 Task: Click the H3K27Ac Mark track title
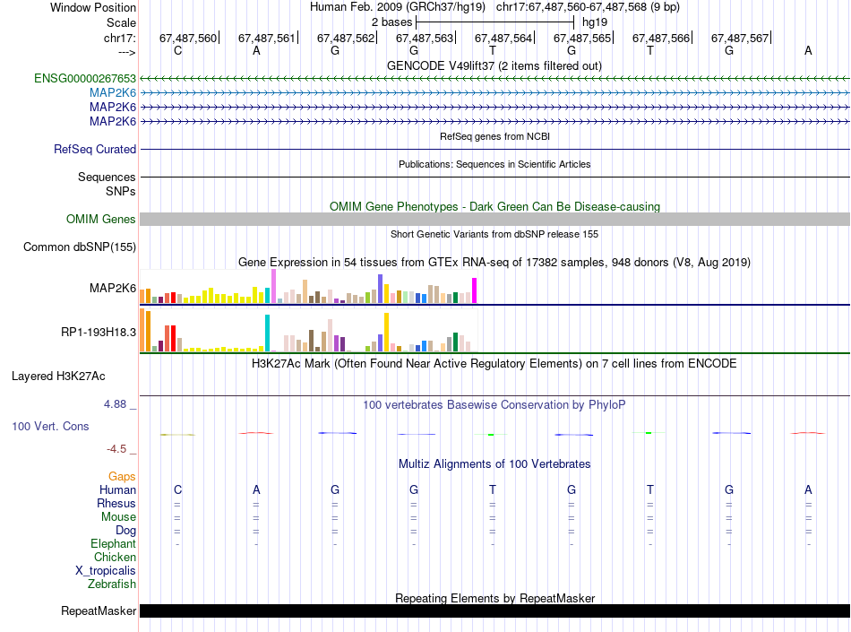coord(494,363)
